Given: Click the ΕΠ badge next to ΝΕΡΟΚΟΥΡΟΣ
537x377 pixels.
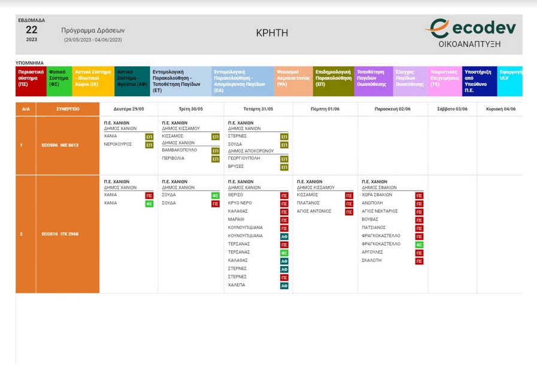Looking at the screenshot, I should pyautogui.click(x=149, y=145).
